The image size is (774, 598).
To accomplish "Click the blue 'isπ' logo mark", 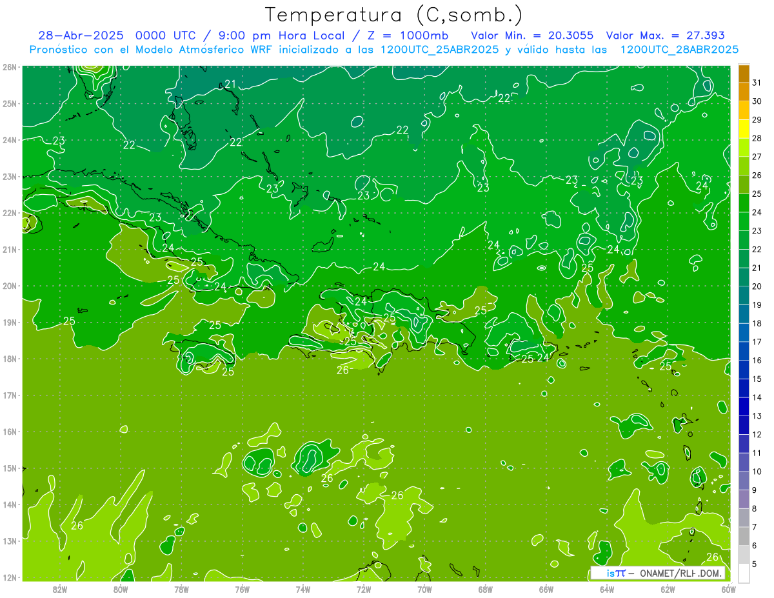I will coord(616,573).
